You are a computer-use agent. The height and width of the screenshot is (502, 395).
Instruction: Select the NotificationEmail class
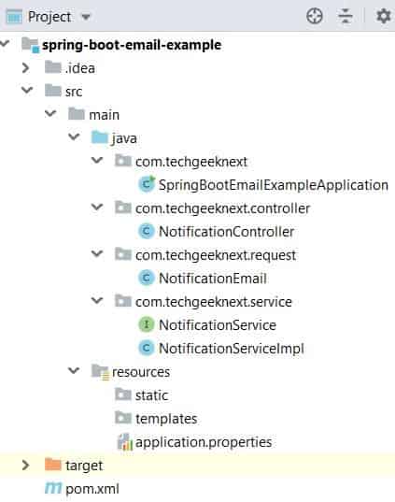pyautogui.click(x=213, y=279)
